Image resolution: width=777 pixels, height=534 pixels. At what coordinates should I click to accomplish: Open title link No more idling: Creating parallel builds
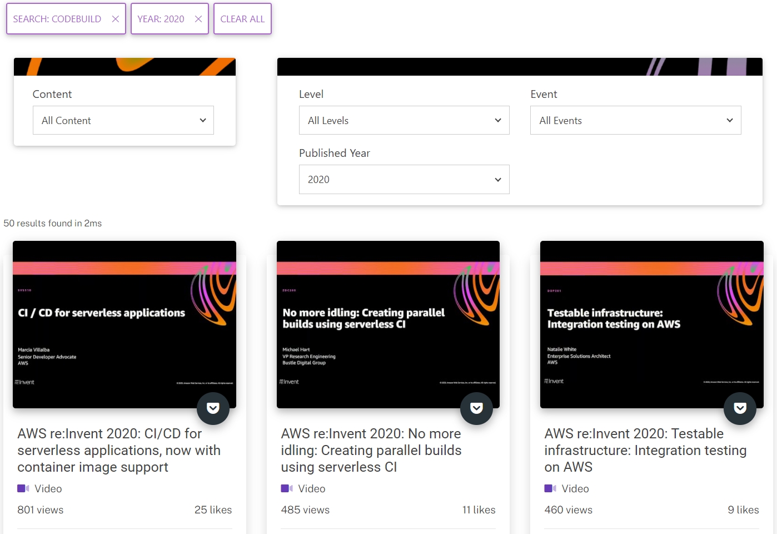(371, 450)
